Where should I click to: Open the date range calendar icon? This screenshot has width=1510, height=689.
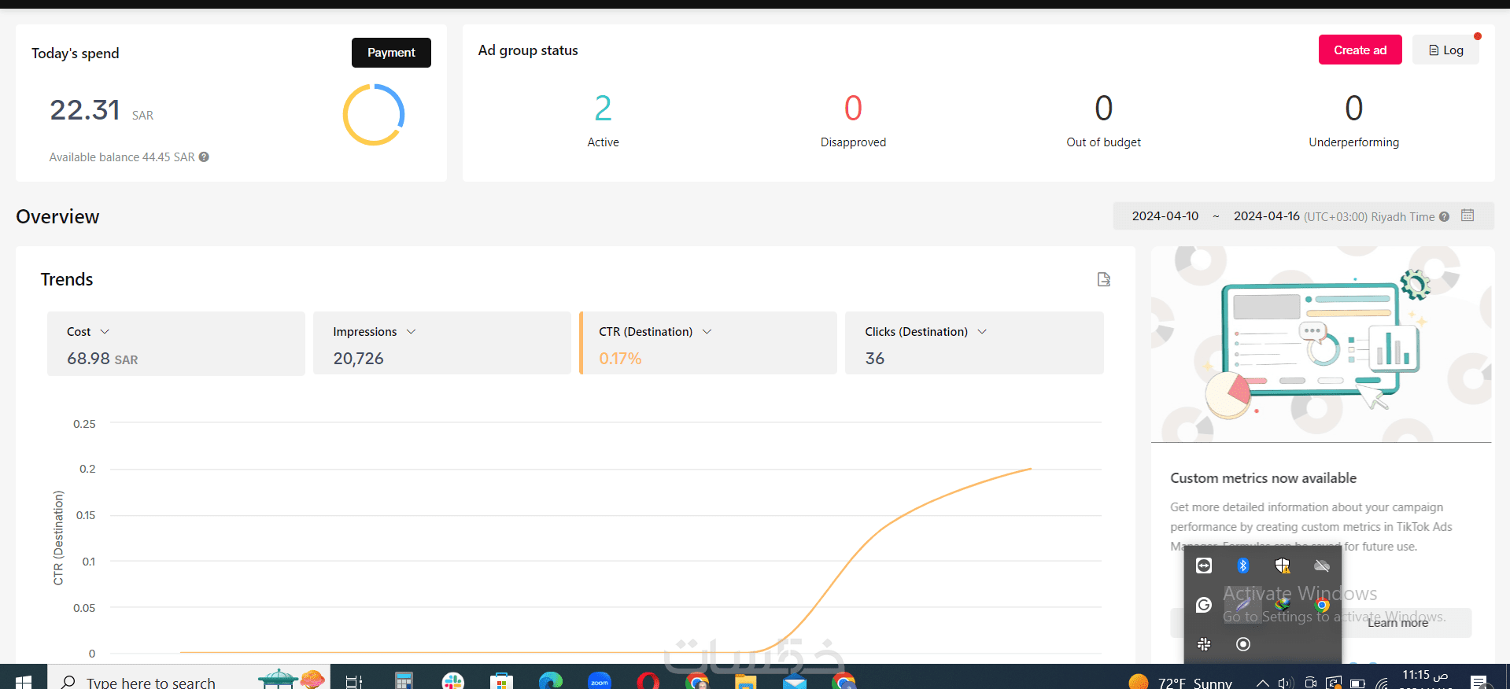coord(1468,216)
